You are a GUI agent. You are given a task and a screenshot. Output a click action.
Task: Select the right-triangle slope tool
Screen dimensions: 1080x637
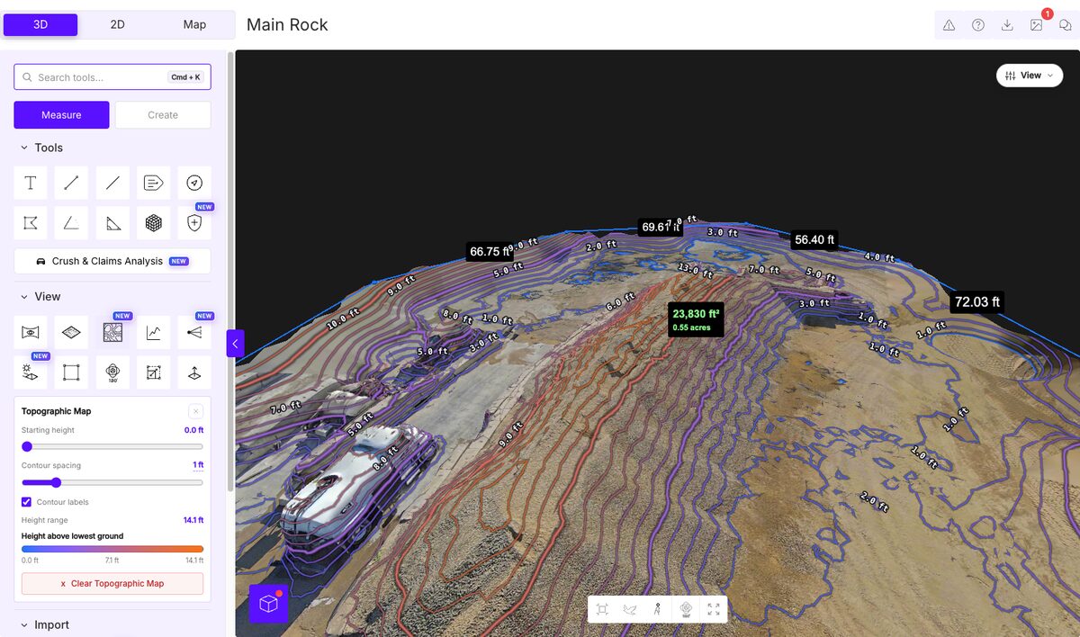[x=112, y=222]
